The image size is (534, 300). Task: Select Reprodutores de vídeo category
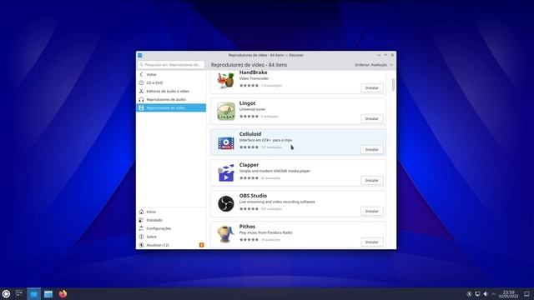[171, 107]
